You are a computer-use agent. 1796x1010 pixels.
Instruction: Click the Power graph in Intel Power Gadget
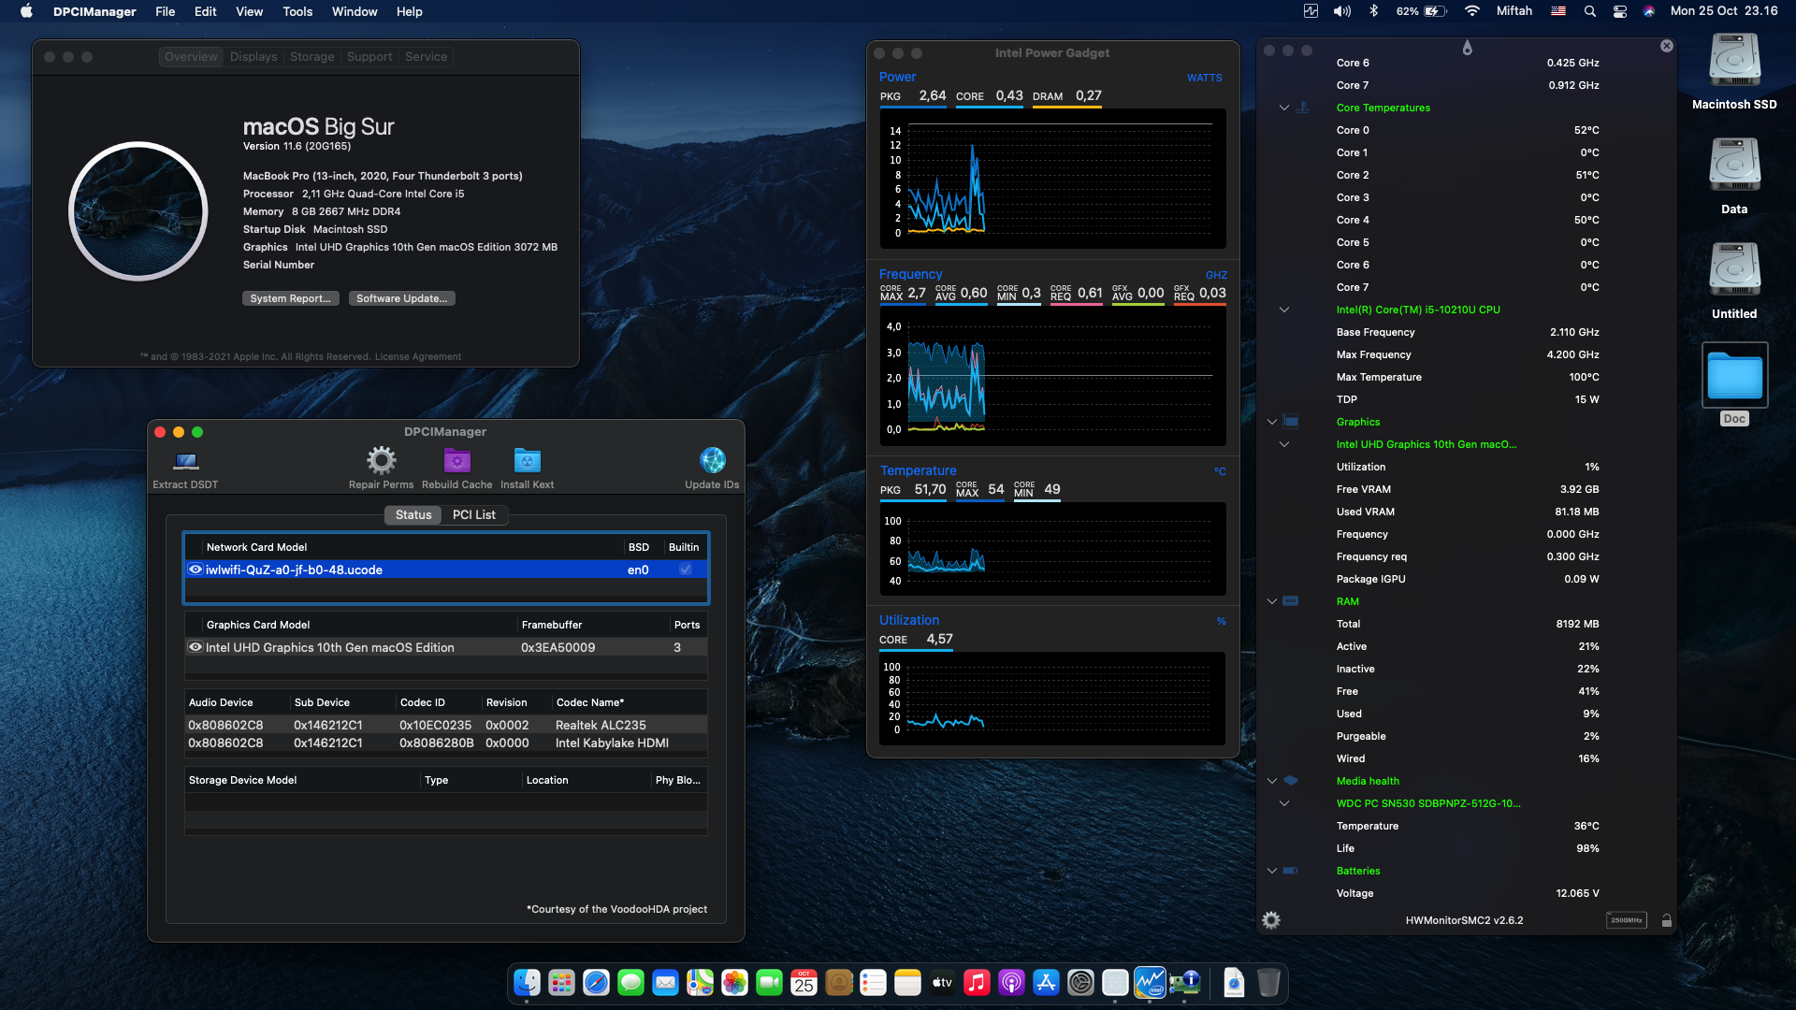[x=1052, y=179]
